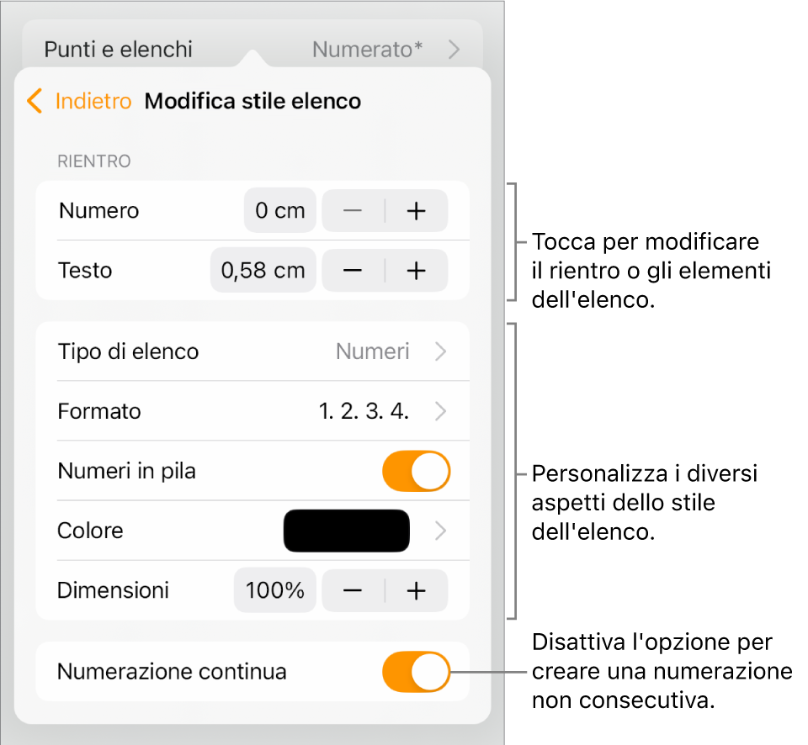Image resolution: width=808 pixels, height=745 pixels.
Task: Tap the Numeri in pila label
Action: click(127, 471)
